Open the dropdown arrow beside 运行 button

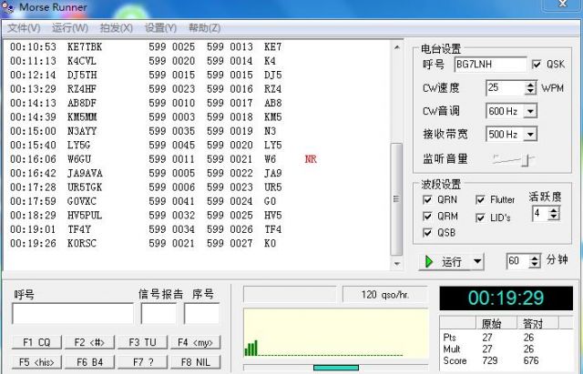click(477, 261)
